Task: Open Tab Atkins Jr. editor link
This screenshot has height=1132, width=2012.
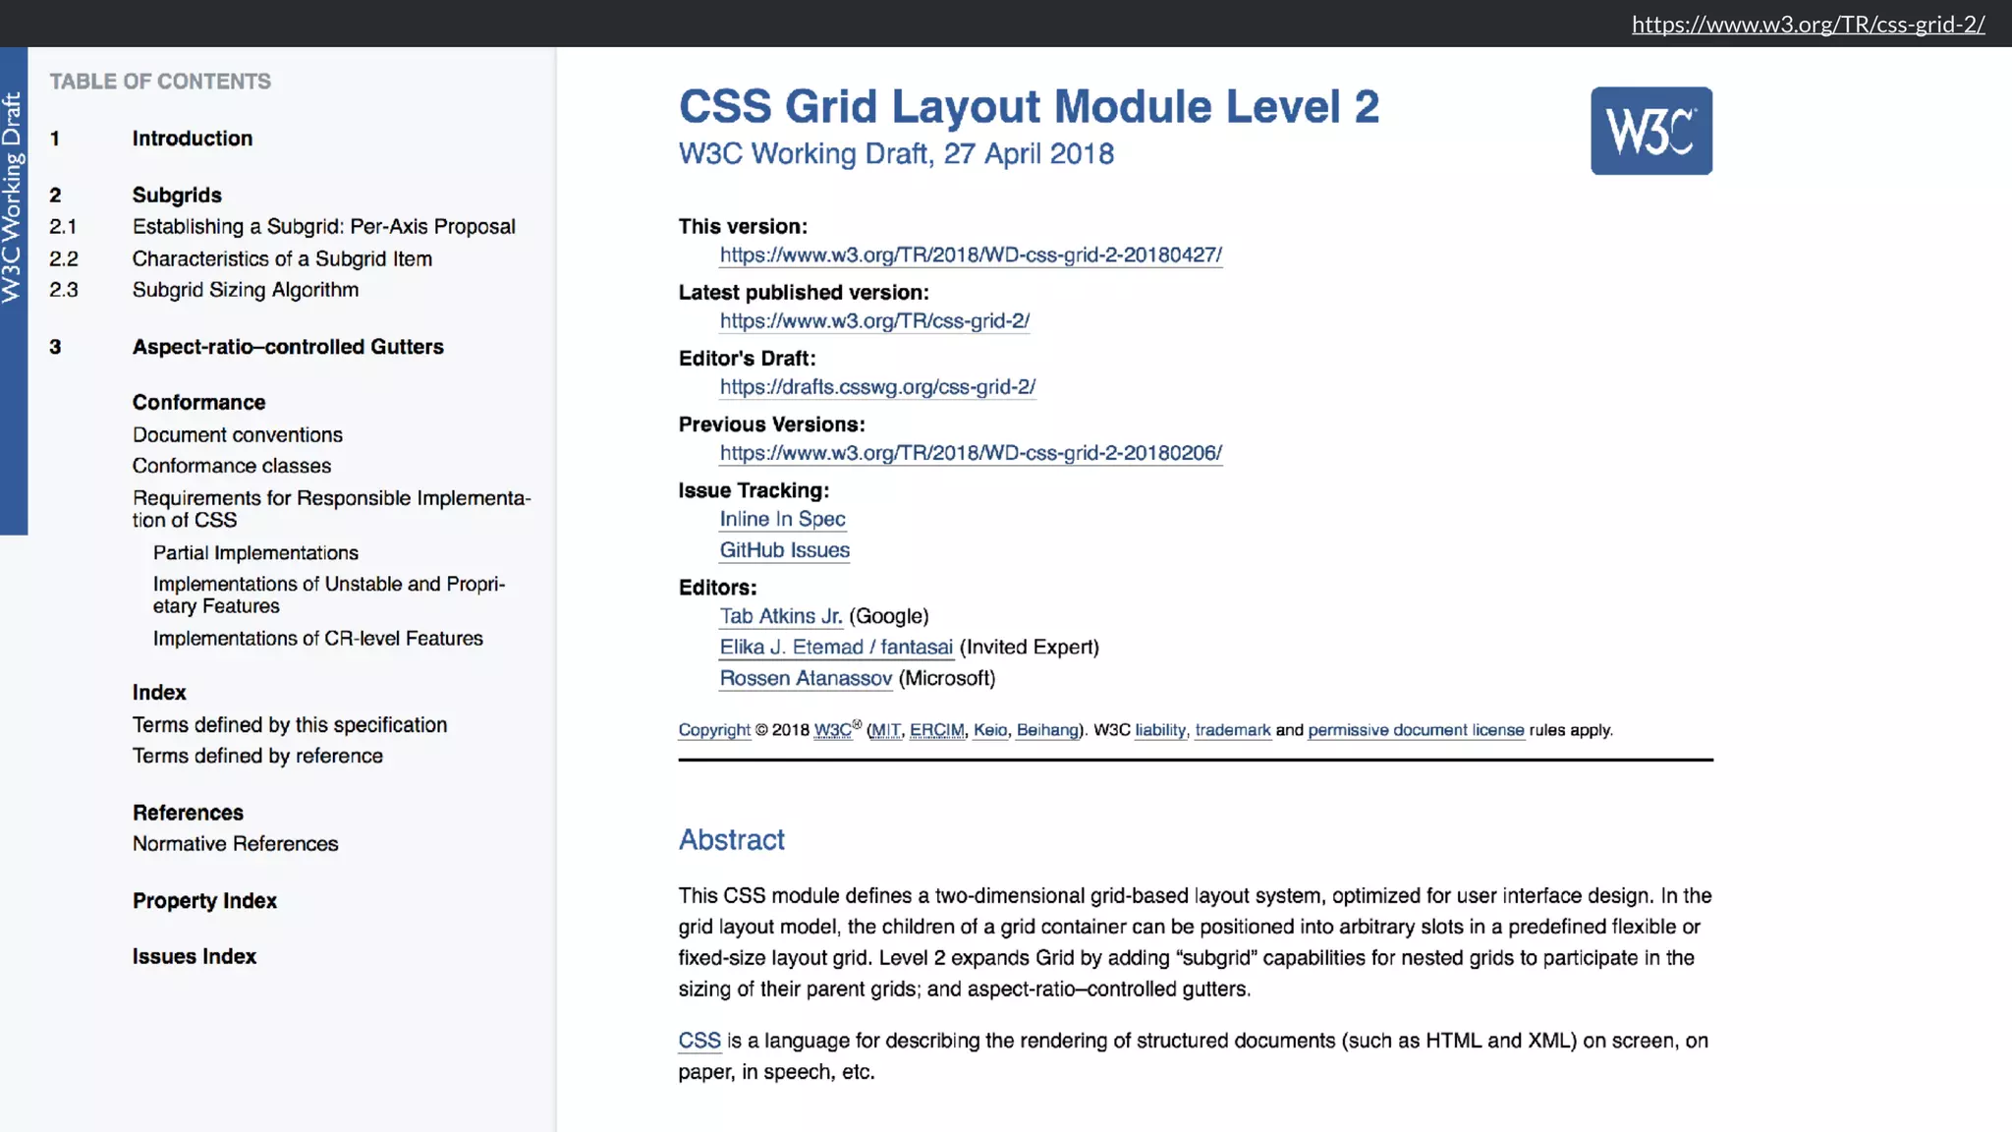Action: click(780, 616)
